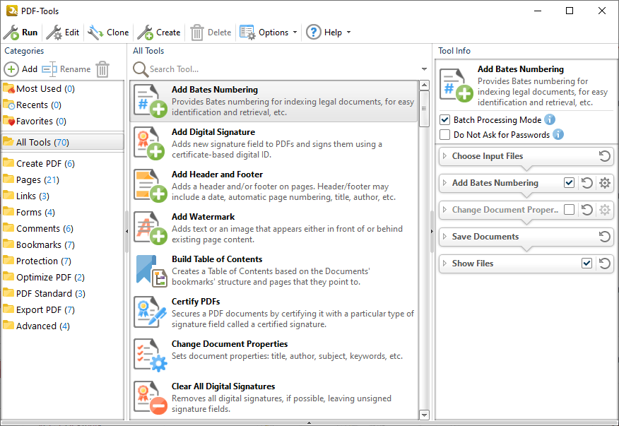619x426 pixels.
Task: Select the Add Bates Numbering tool icon
Action: [150, 101]
